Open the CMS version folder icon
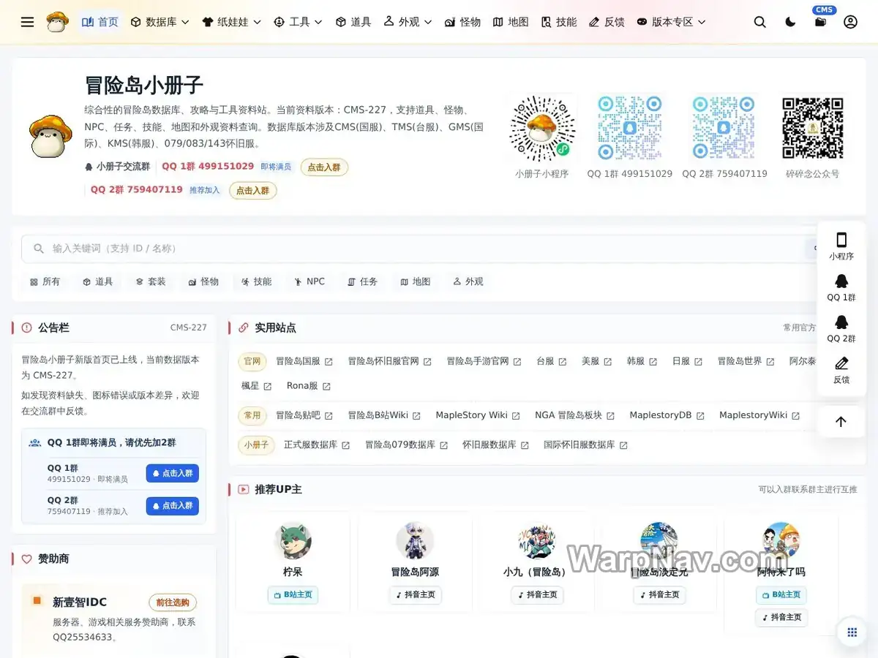The width and height of the screenshot is (878, 658). tap(820, 22)
